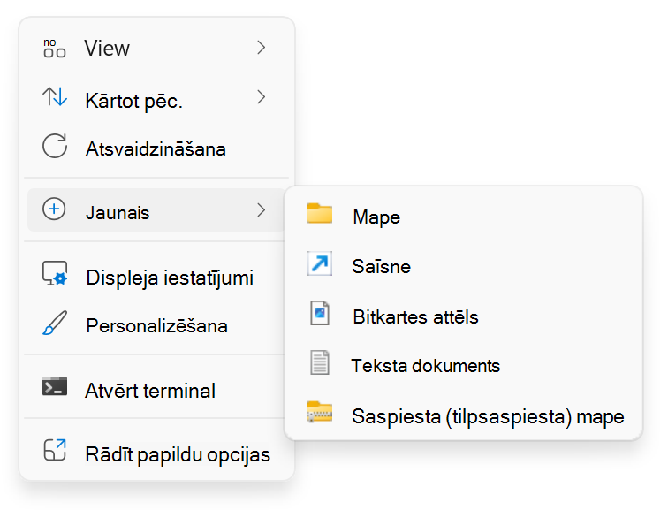Click the Bitkartes attēls image file icon
The image size is (668, 510).
pos(320,313)
